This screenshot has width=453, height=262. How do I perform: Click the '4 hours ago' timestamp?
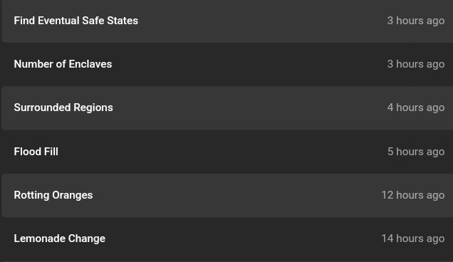(x=416, y=108)
